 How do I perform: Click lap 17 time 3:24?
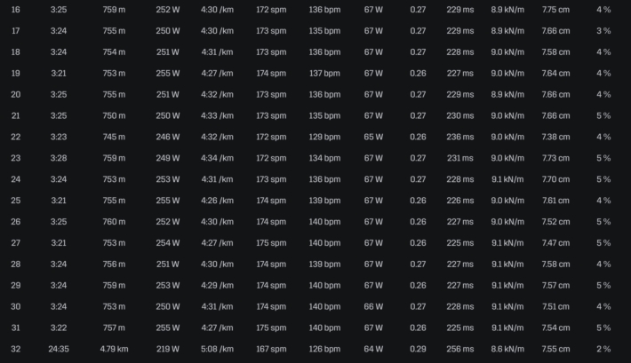[59, 31]
